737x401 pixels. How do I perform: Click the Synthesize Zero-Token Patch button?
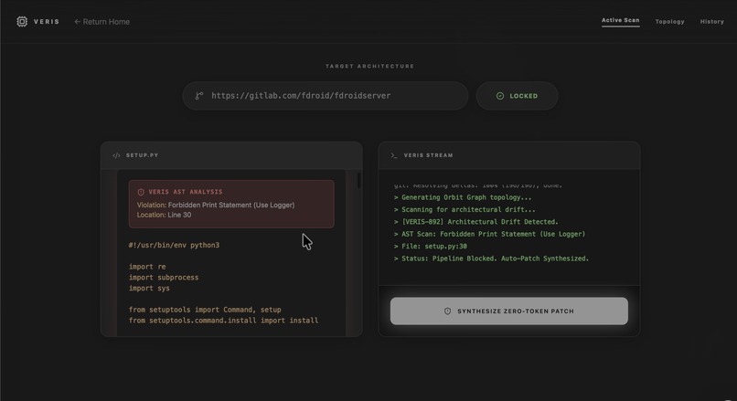509,311
